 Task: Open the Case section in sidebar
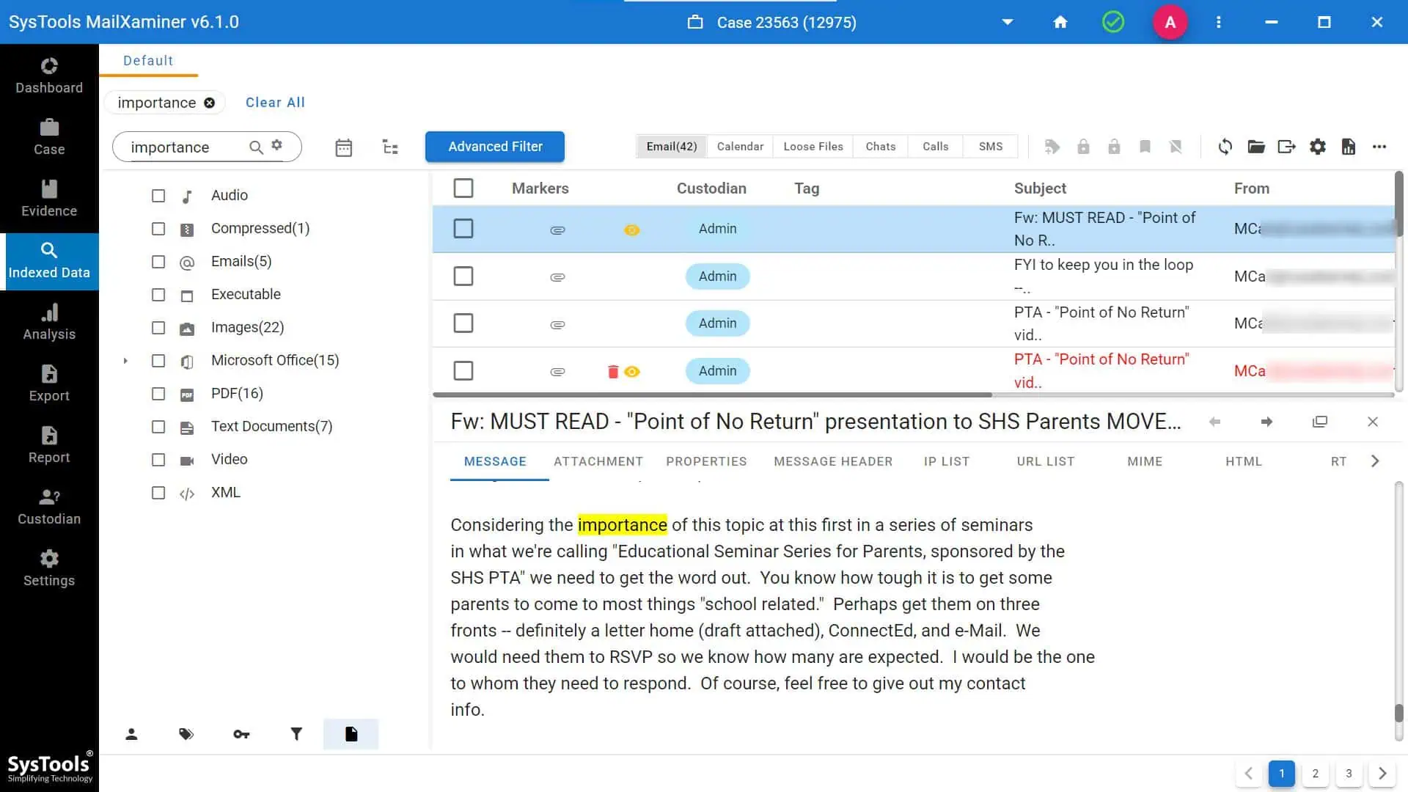[x=49, y=138]
